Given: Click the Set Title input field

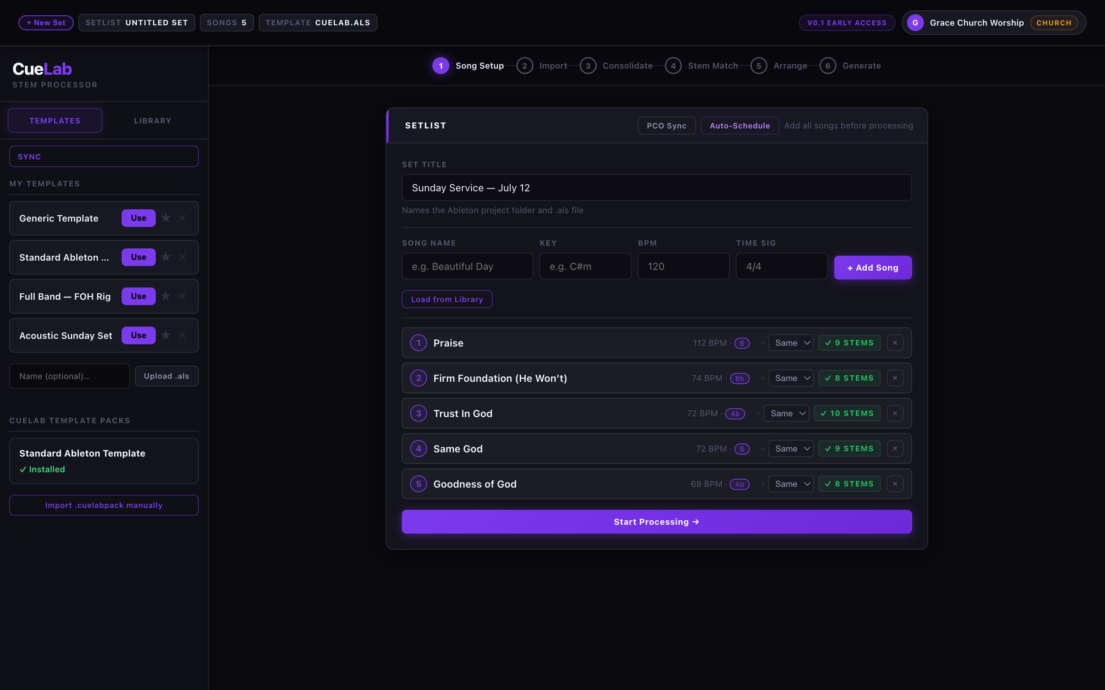Looking at the screenshot, I should 656,187.
